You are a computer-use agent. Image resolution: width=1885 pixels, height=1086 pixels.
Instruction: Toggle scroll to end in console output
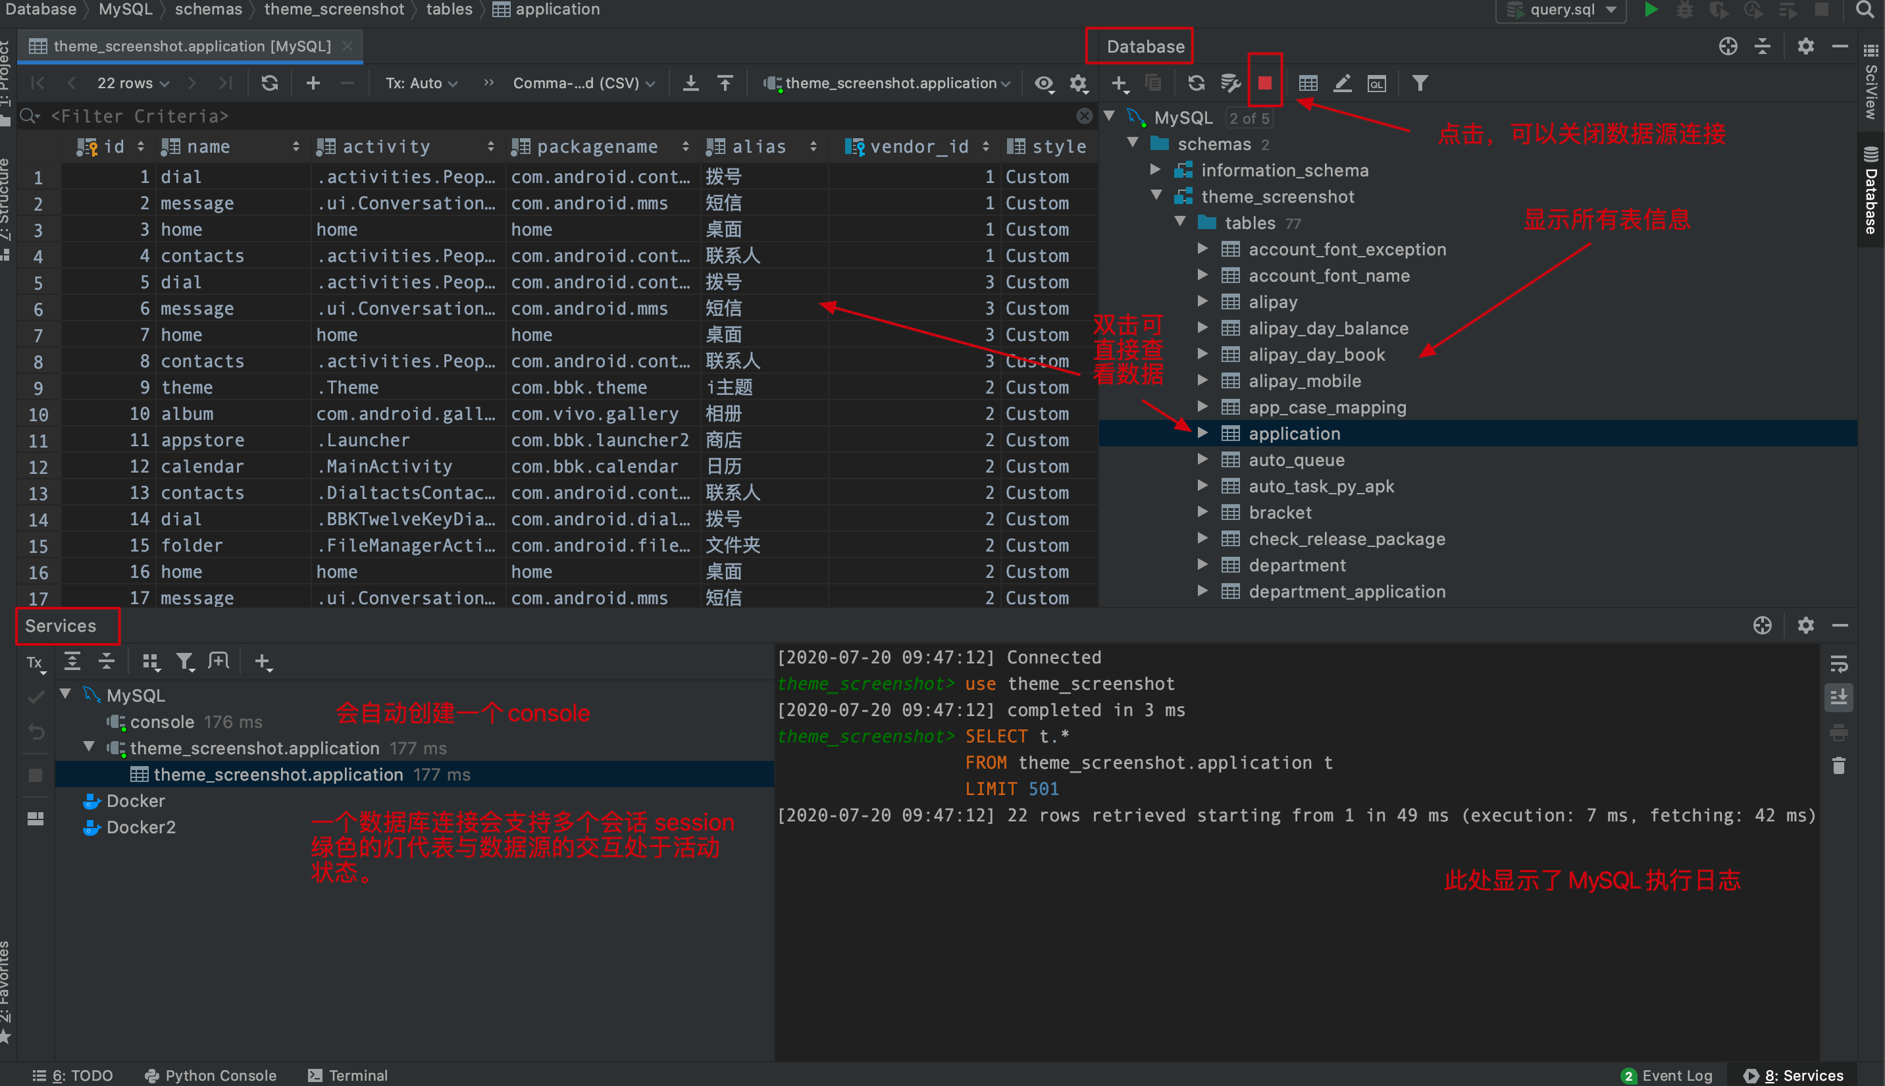[1839, 698]
